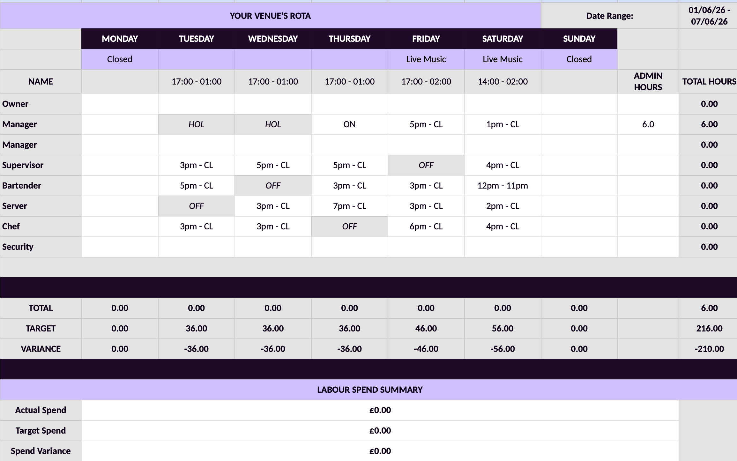Select Saturday's 14:00 - 02:00 opening hours
Viewport: 737px width, 461px height.
click(502, 82)
